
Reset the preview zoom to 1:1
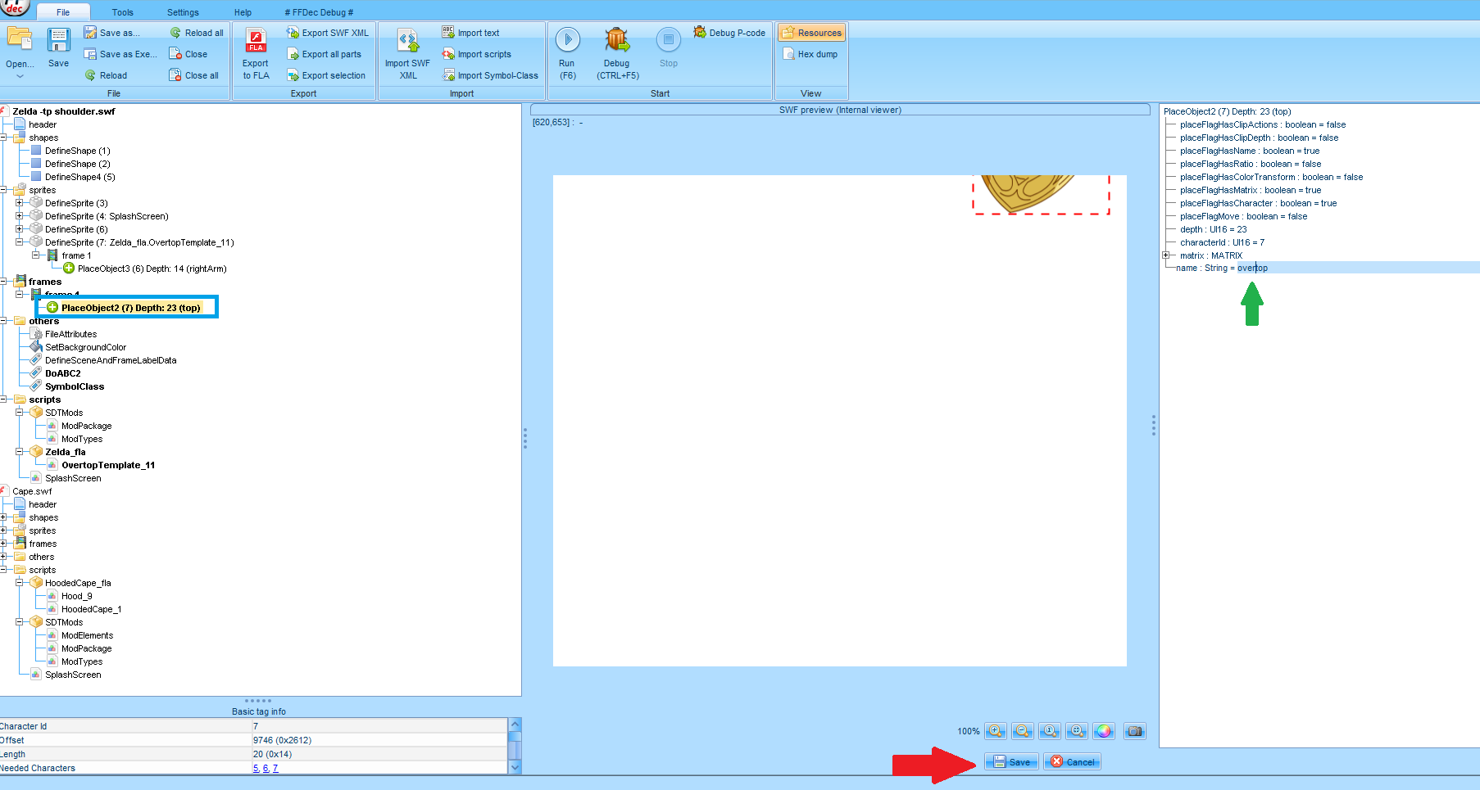[1050, 731]
